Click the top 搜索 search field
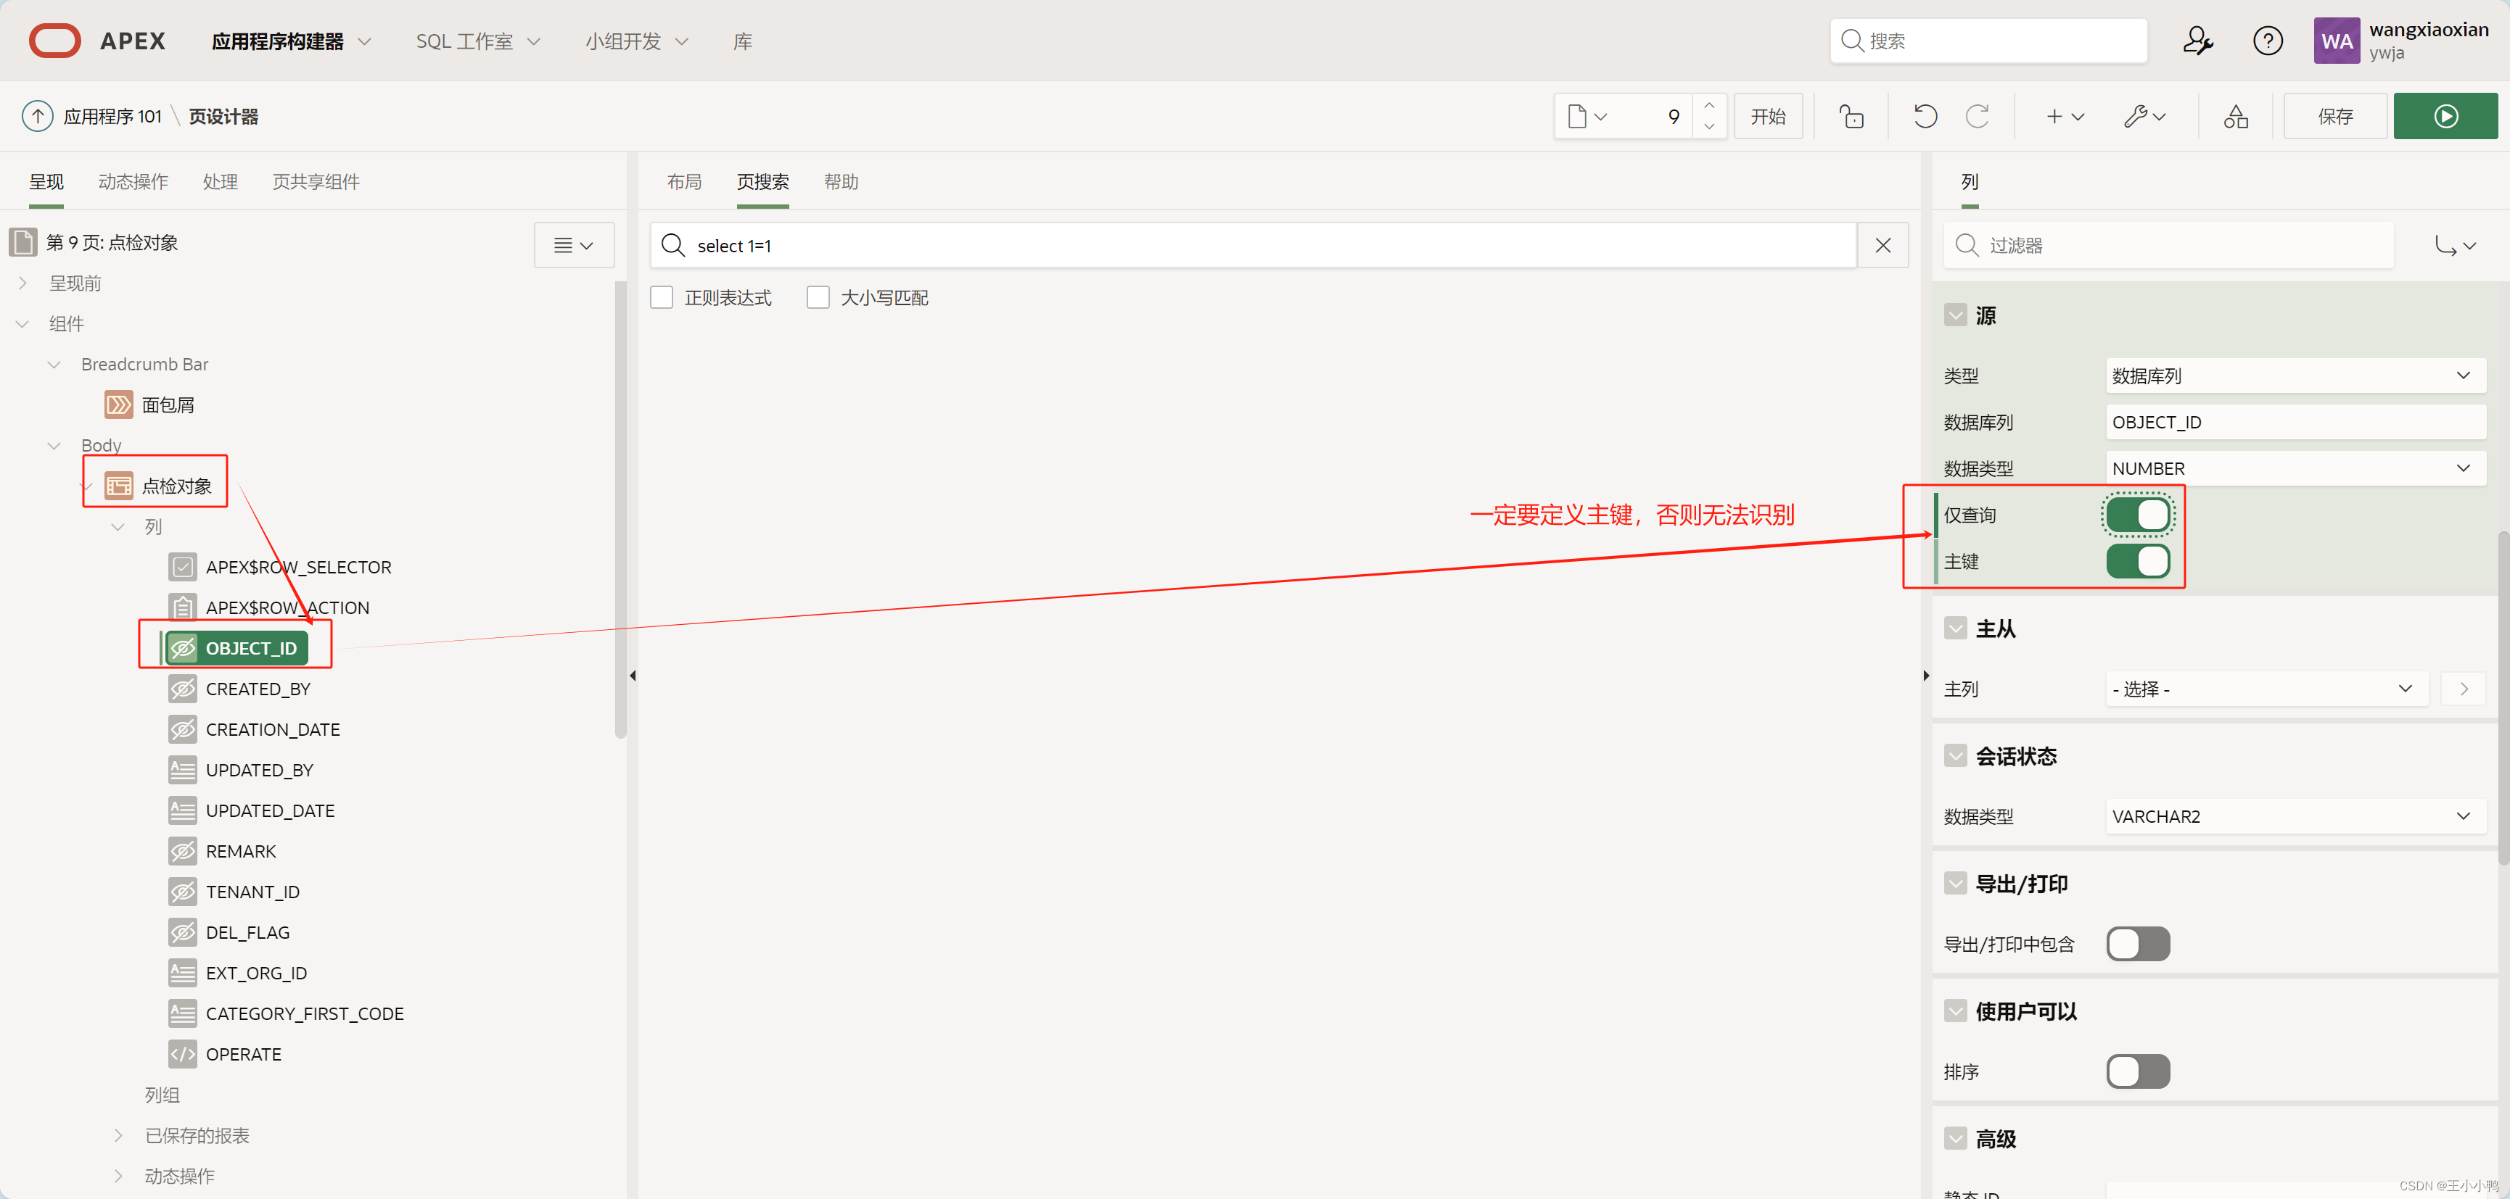 [x=1988, y=41]
